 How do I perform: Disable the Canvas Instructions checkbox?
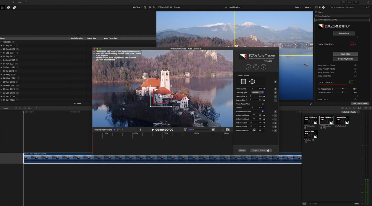[263, 111]
